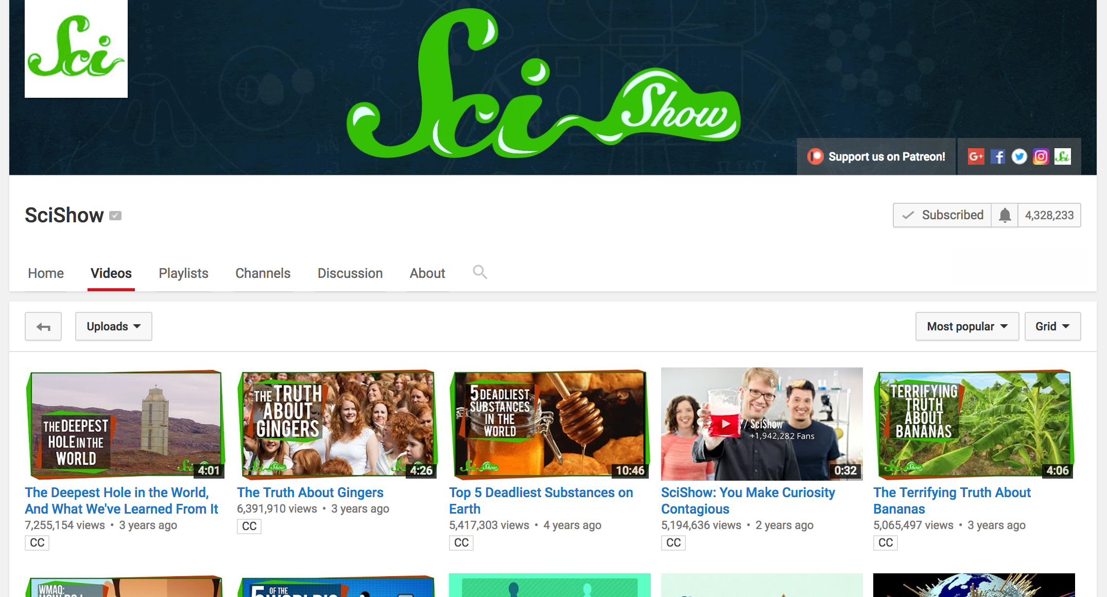Click the notification bell icon

pos(1005,215)
